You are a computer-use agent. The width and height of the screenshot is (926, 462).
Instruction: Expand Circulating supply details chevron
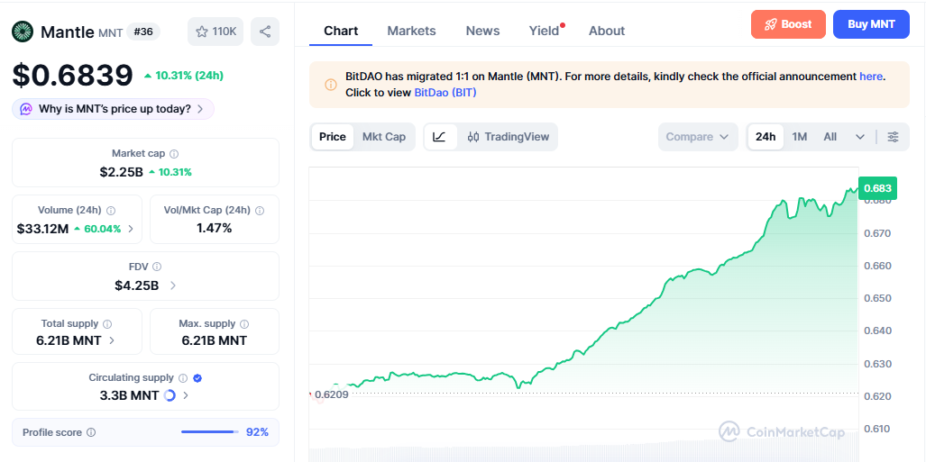coord(186,395)
